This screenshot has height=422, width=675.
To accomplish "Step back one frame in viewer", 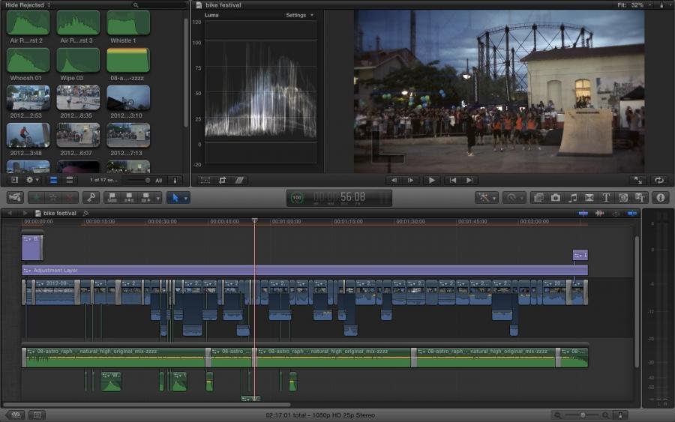I will 394,180.
